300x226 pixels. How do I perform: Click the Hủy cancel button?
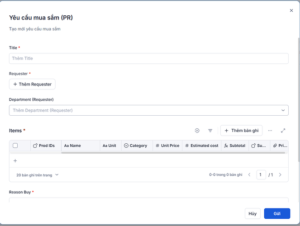[x=252, y=214]
